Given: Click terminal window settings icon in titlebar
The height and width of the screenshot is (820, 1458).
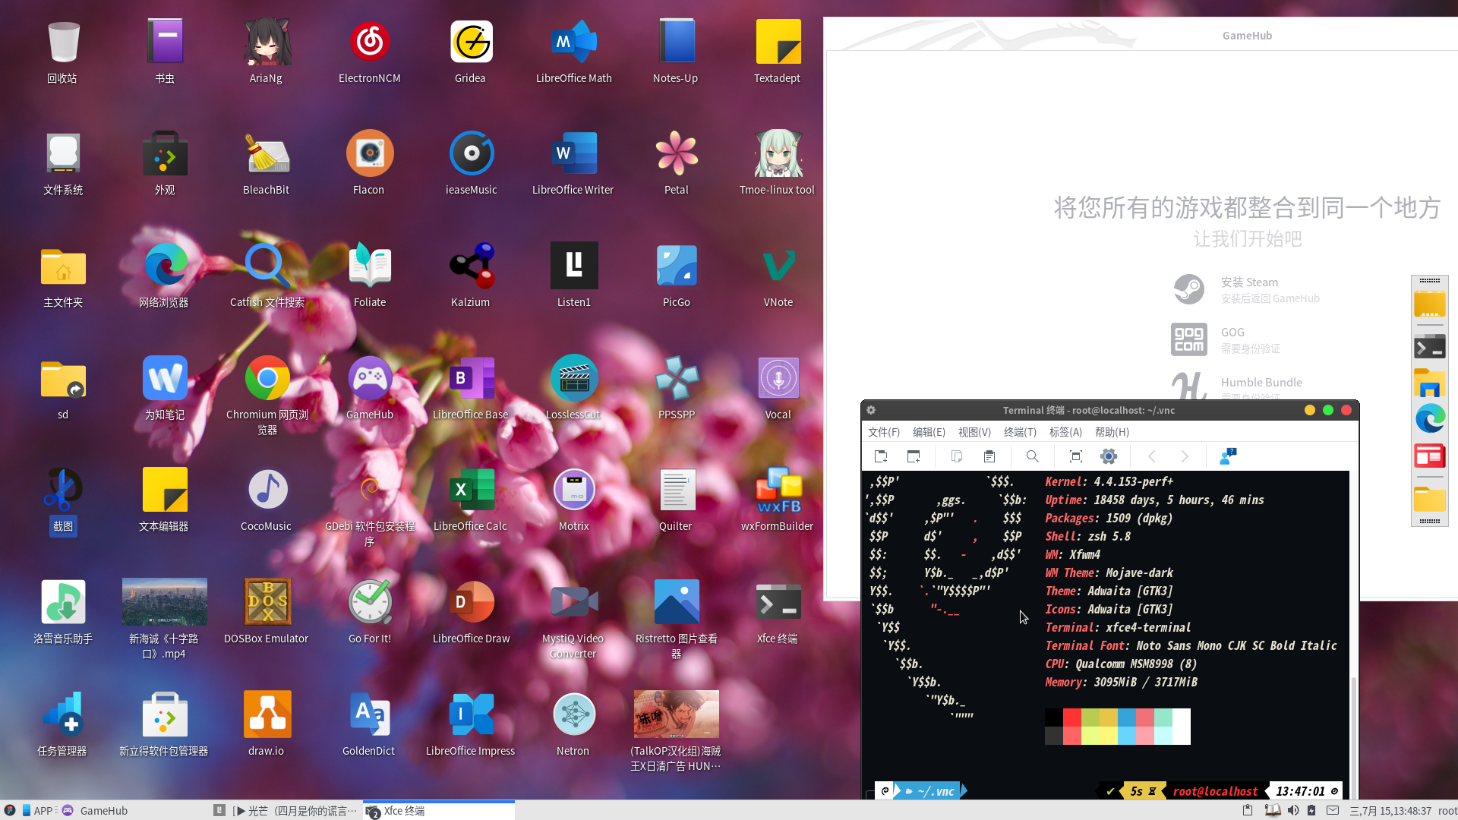Looking at the screenshot, I should pos(871,410).
